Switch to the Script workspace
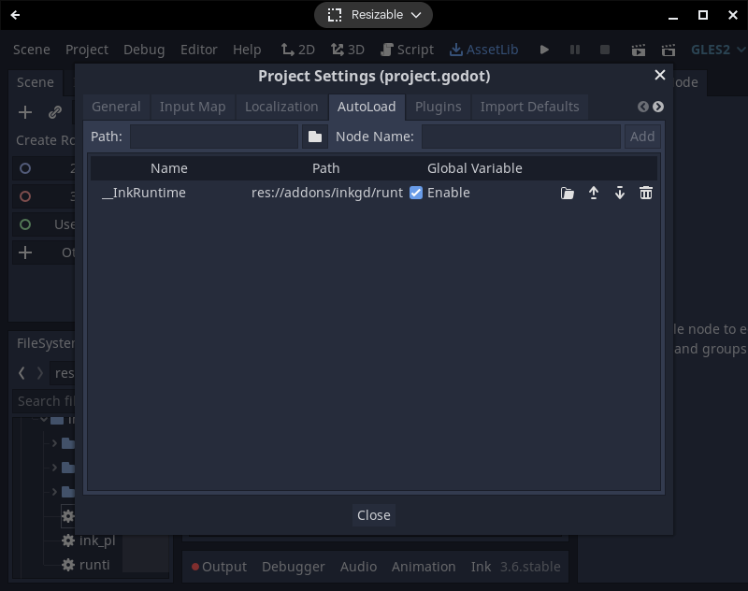 click(407, 50)
